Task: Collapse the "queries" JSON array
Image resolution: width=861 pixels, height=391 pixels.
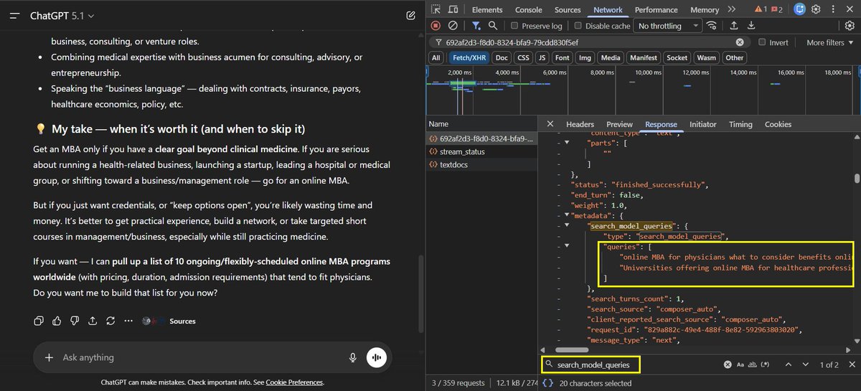Action: 565,246
